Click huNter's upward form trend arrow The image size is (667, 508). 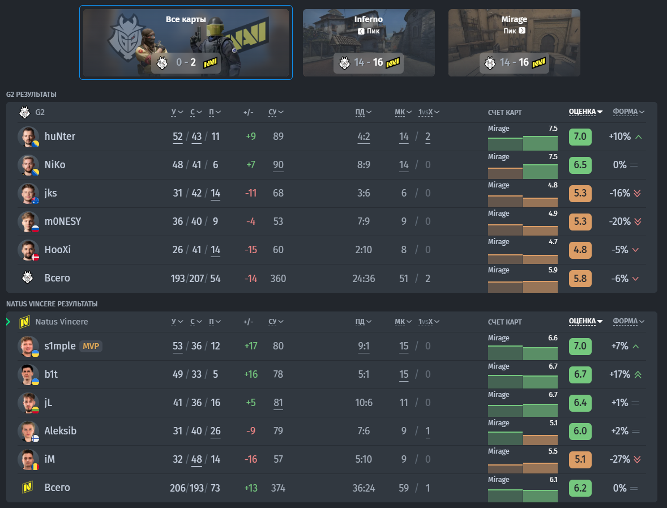[639, 137]
